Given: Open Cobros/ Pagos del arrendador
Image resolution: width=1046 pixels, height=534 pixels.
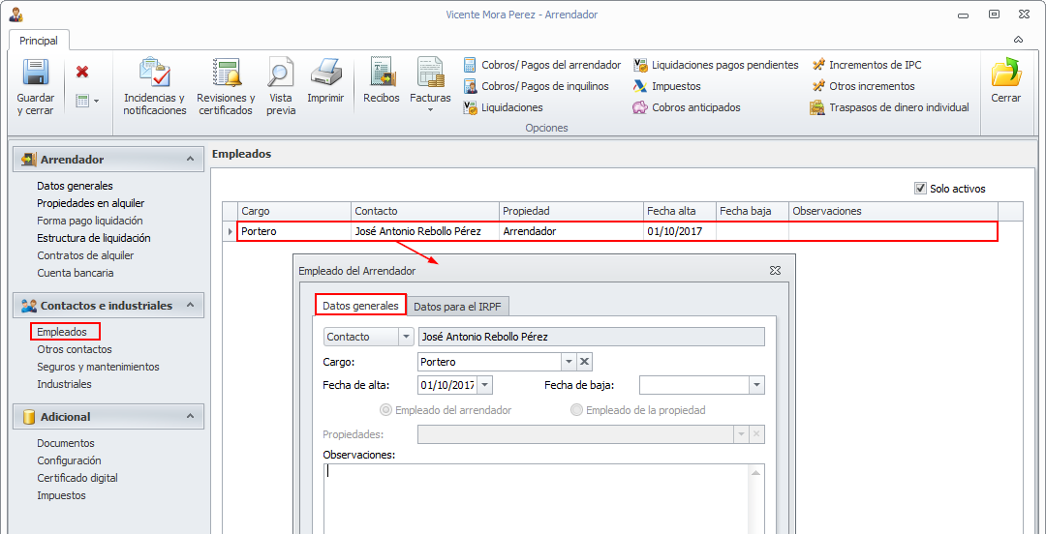Looking at the screenshot, I should 543,65.
